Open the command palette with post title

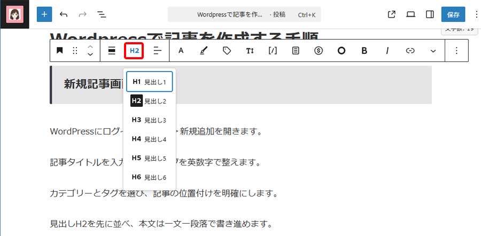pos(244,14)
